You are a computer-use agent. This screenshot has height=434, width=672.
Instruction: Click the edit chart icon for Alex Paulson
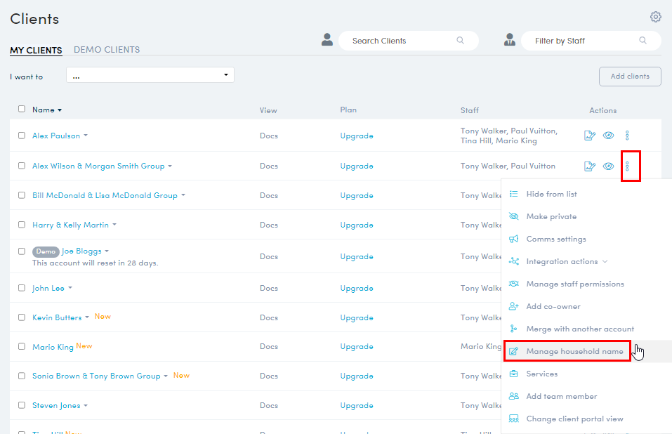(590, 136)
